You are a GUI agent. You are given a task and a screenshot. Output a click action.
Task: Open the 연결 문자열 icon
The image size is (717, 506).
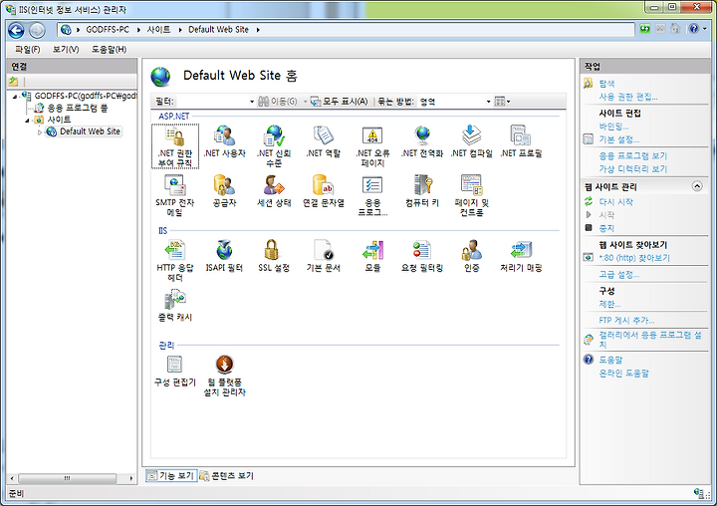click(x=324, y=191)
